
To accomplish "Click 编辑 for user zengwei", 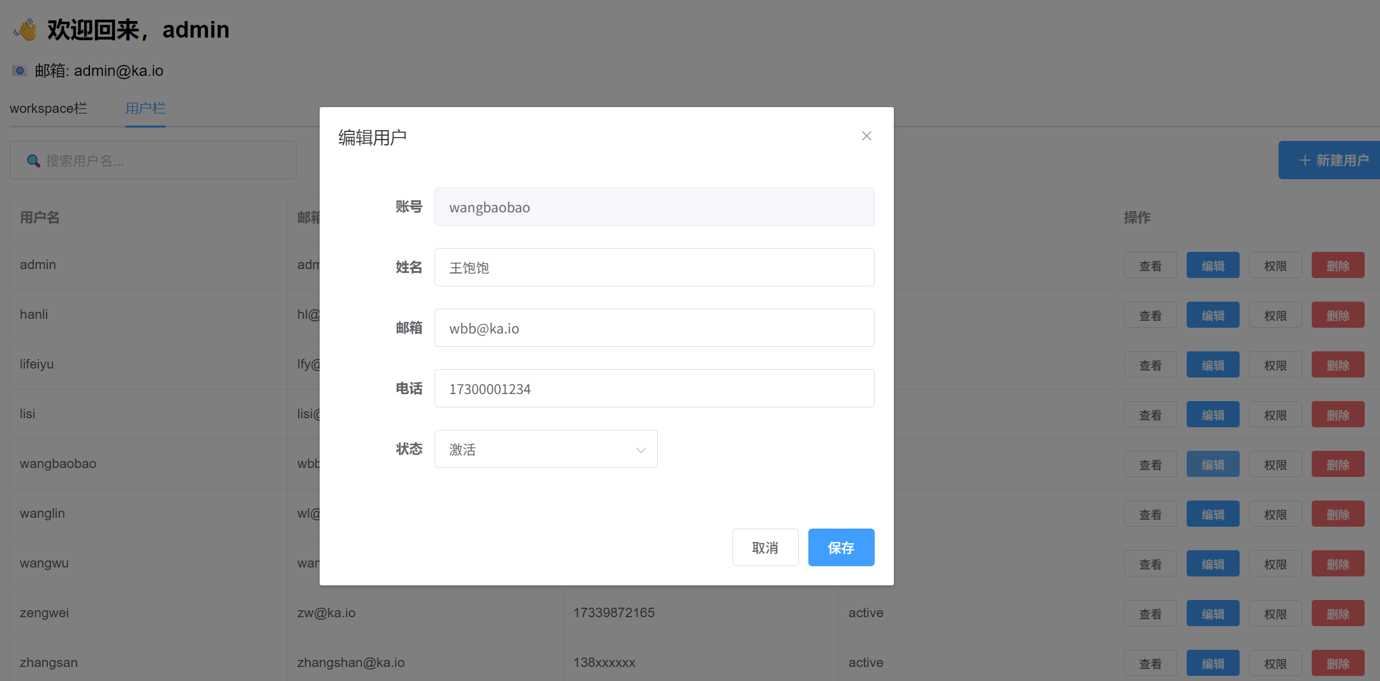I will [1212, 614].
